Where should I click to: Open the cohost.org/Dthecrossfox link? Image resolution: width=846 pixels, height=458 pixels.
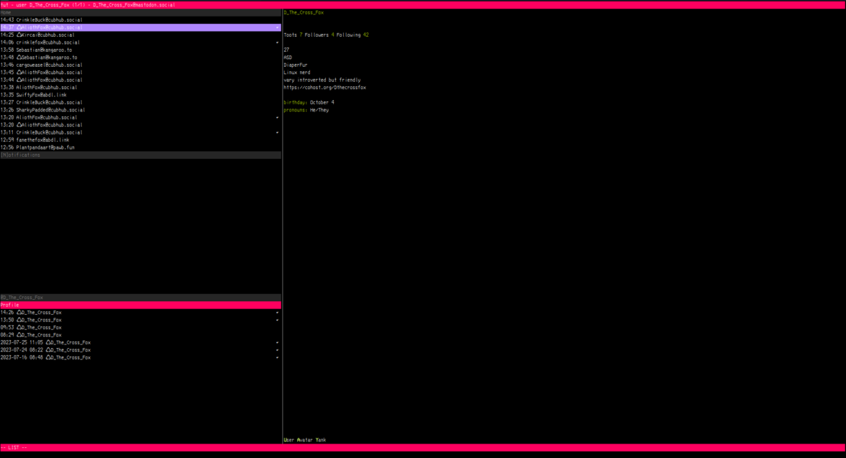point(325,88)
